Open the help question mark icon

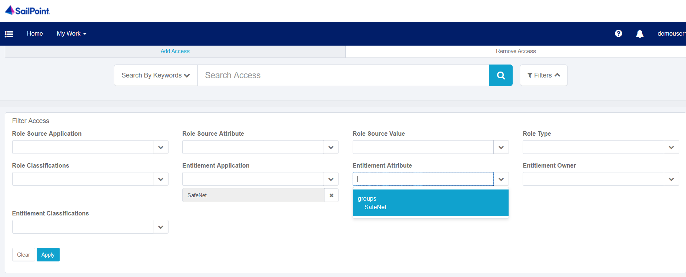click(618, 34)
